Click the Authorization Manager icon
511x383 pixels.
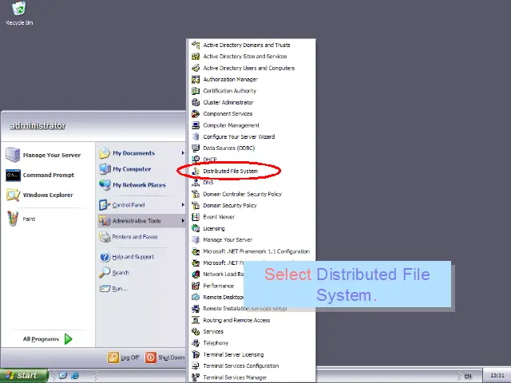196,79
